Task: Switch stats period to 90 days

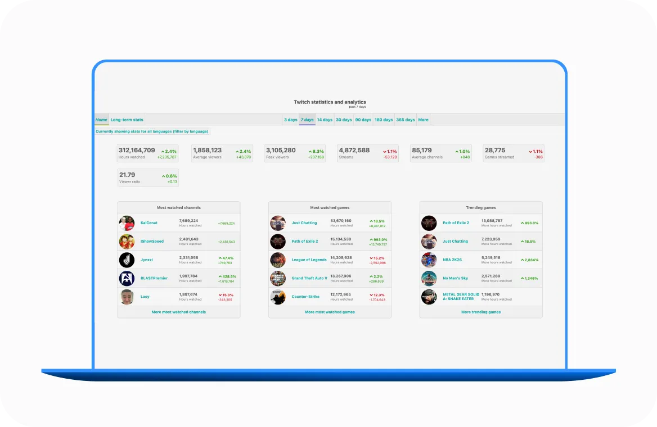Action: 363,119
